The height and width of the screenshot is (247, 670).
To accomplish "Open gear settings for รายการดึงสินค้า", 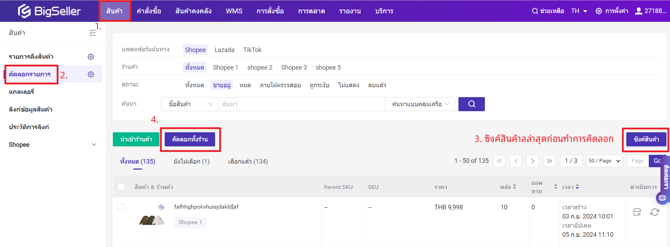I will pos(91,57).
